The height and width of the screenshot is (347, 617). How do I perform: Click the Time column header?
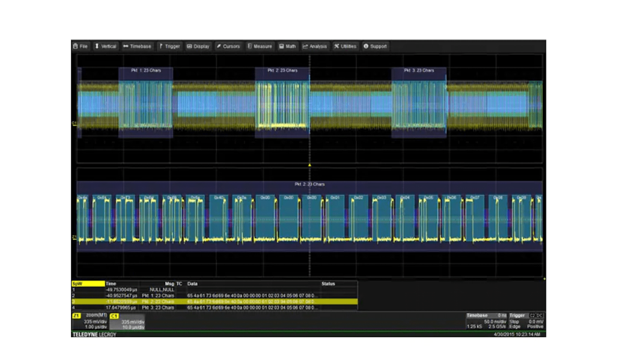coord(111,284)
